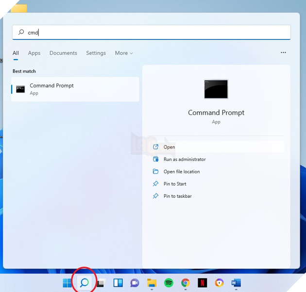The width and height of the screenshot is (306, 292).
Task: Open the Netflix taskbar app
Action: pyautogui.click(x=203, y=283)
